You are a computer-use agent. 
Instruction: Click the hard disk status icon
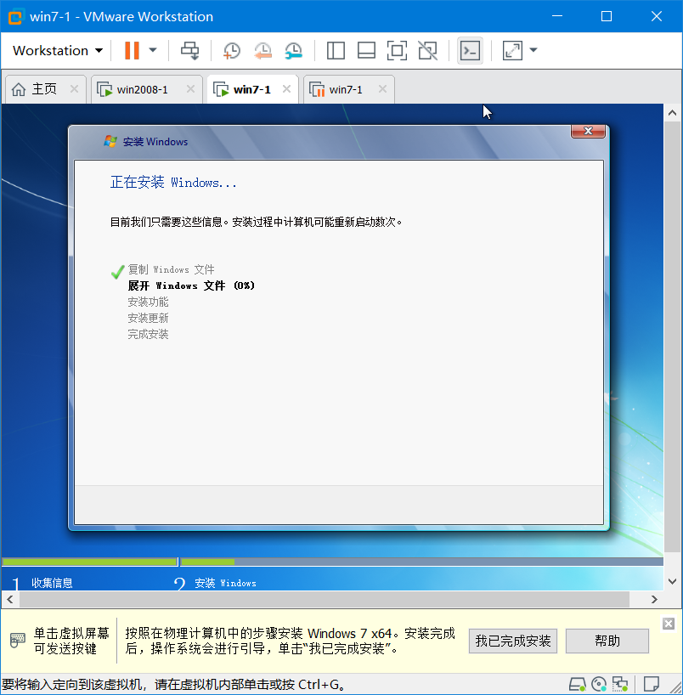[x=577, y=684]
